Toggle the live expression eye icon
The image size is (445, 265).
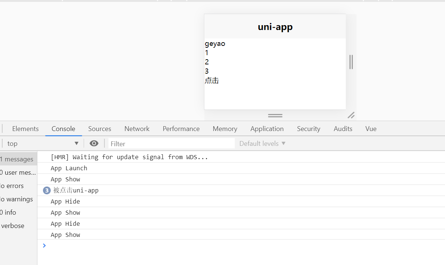pos(94,144)
